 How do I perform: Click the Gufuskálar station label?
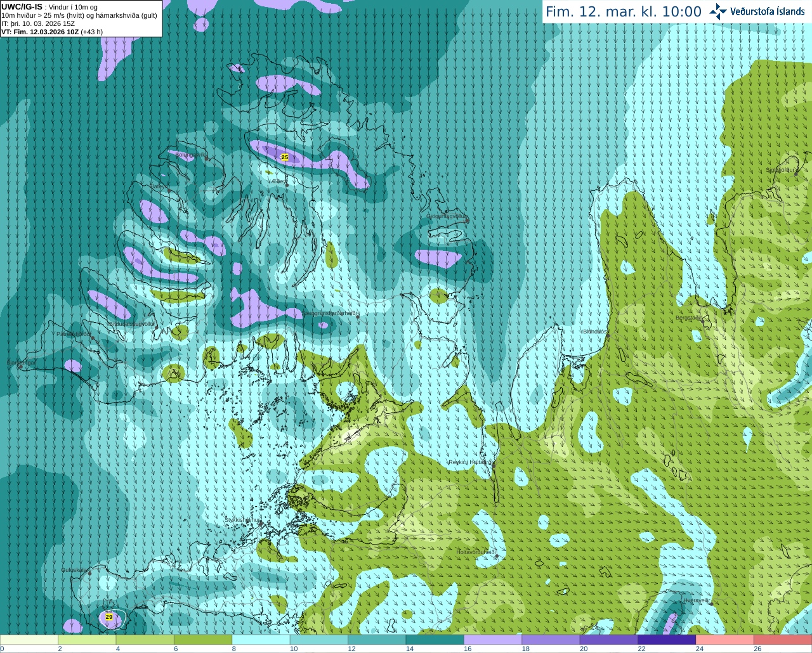tap(74, 570)
